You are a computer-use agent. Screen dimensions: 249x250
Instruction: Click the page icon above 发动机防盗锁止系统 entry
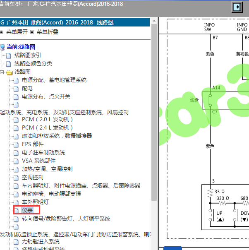[x=16, y=227]
